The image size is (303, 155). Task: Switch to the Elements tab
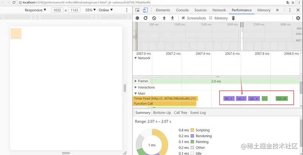[x=163, y=10]
